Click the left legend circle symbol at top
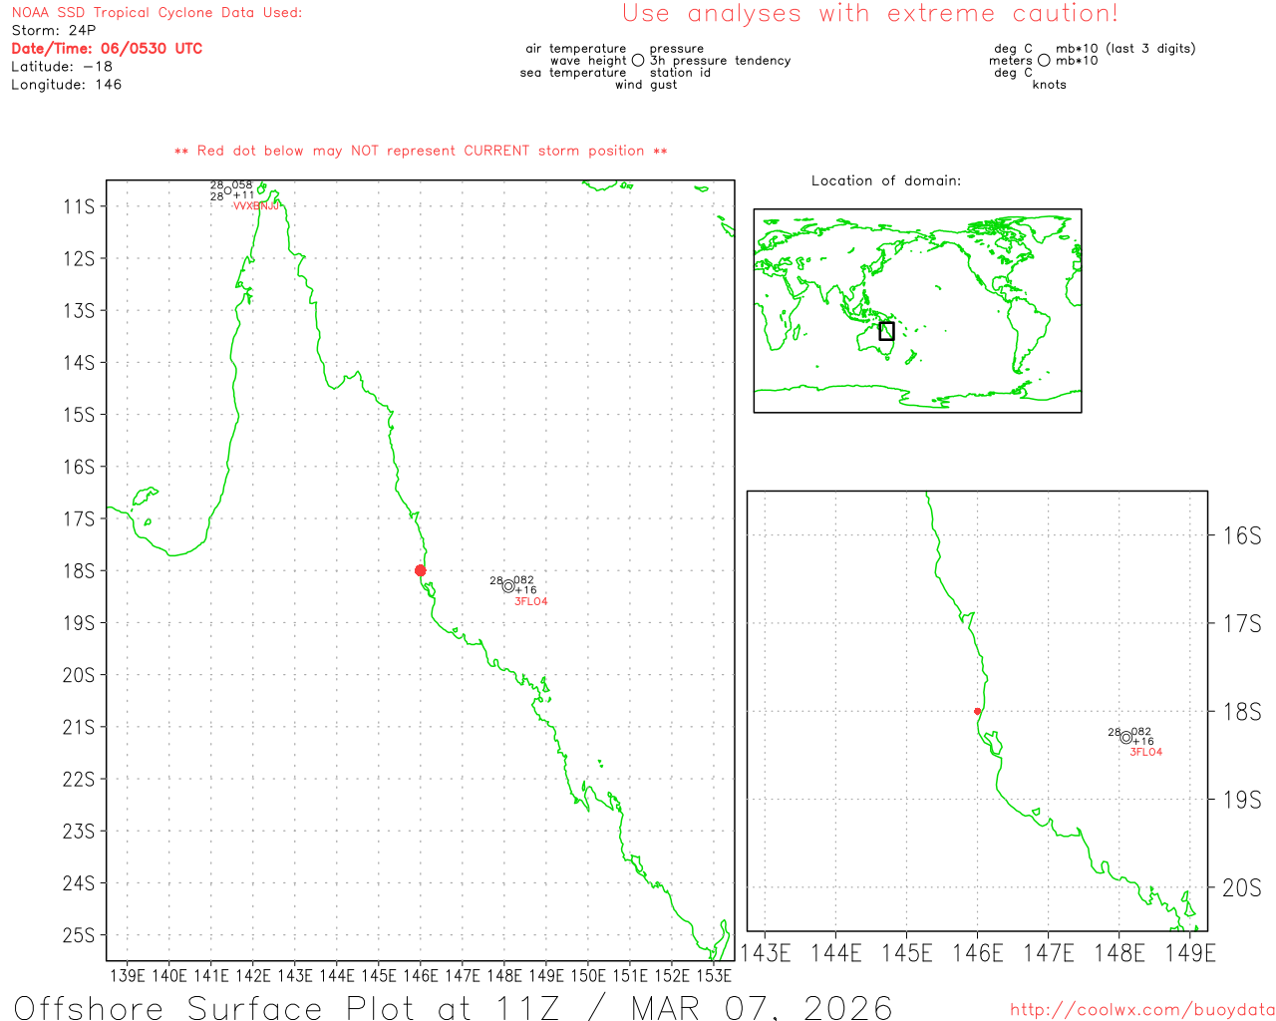This screenshot has width=1276, height=1021. [638, 61]
